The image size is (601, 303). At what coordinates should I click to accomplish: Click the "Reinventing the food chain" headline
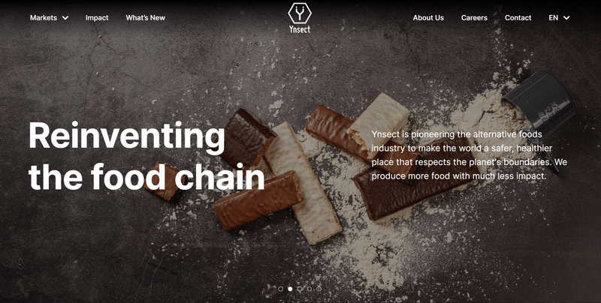coord(146,156)
